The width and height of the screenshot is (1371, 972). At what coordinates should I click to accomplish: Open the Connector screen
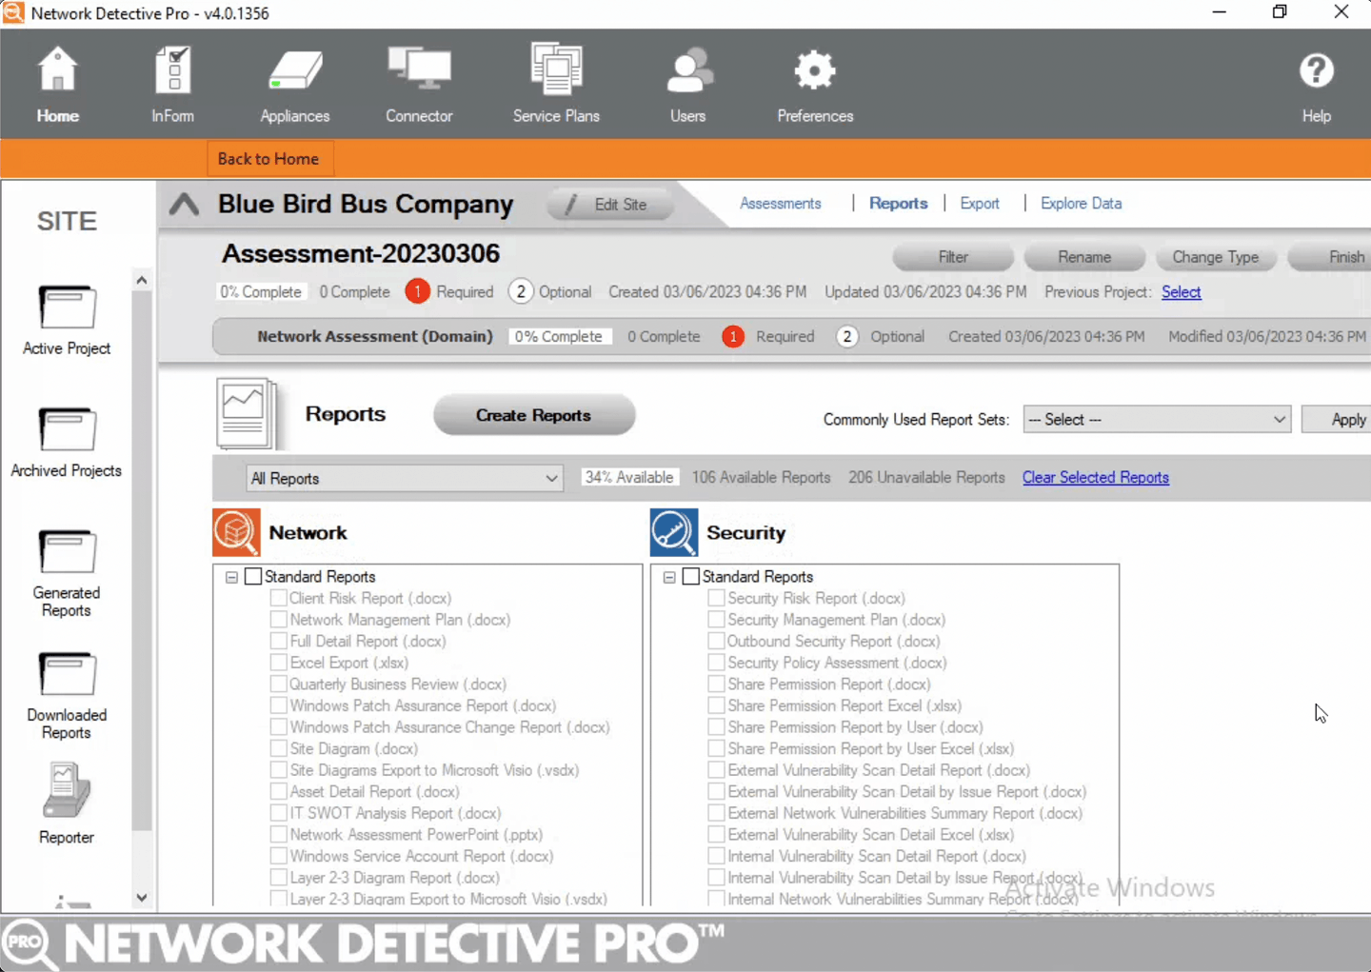(x=419, y=83)
